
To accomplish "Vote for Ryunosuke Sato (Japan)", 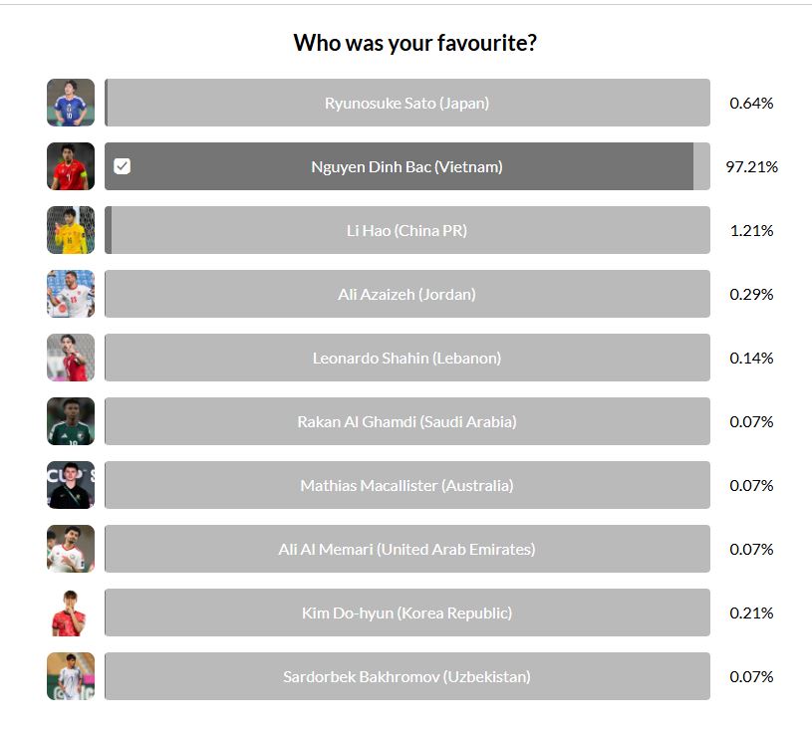I will (x=406, y=103).
